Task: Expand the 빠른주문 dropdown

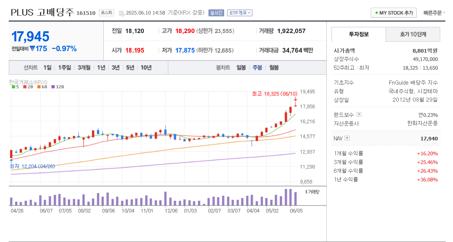Action: click(x=433, y=12)
